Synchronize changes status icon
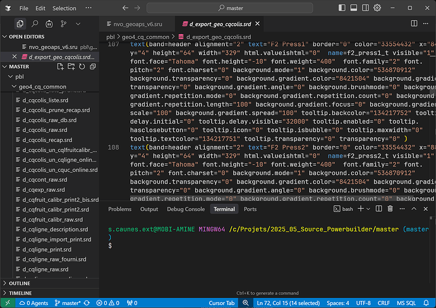Image resolution: width=436 pixels, height=308 pixels. click(x=87, y=303)
